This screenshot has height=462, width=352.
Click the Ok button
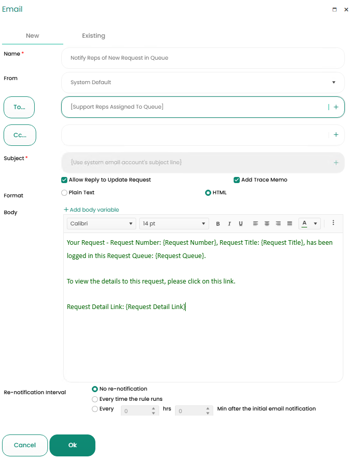[x=72, y=445]
